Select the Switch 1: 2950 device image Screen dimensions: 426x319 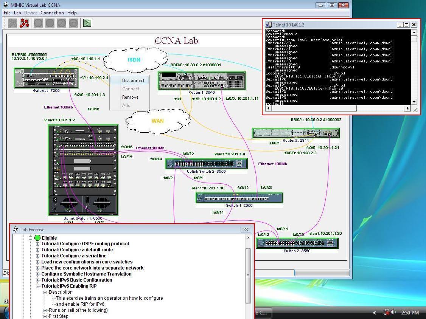(239, 198)
